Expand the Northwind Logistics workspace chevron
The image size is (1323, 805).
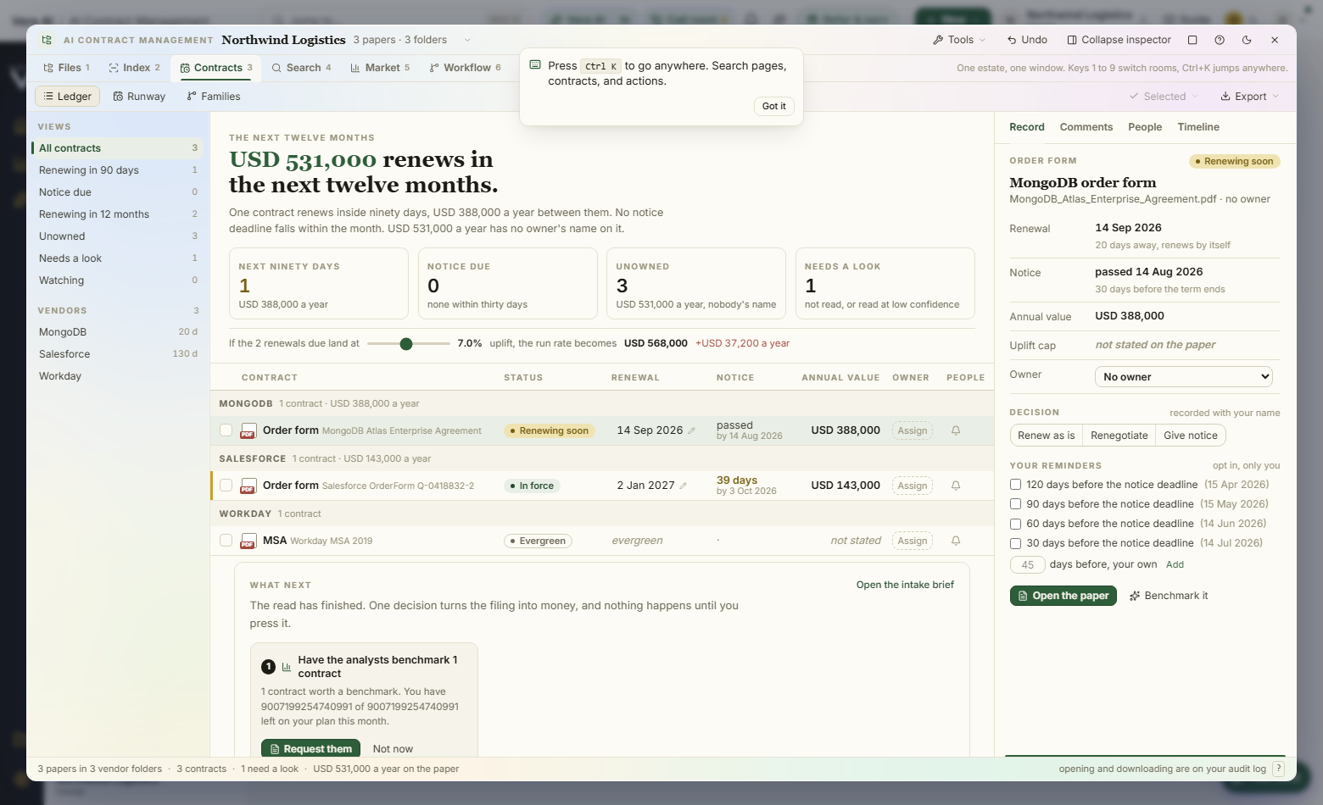tap(467, 40)
